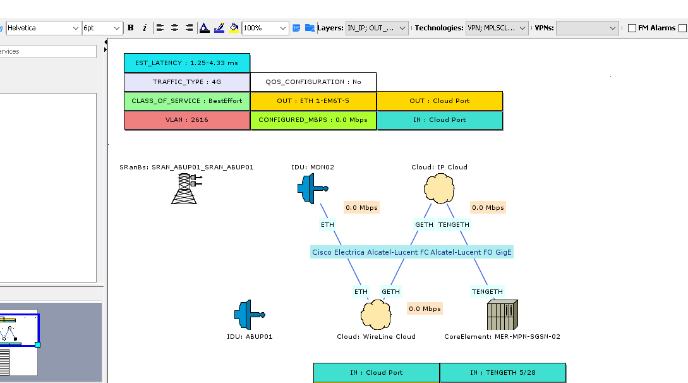688x383 pixels.
Task: Toggle bold text formatting
Action: (131, 28)
